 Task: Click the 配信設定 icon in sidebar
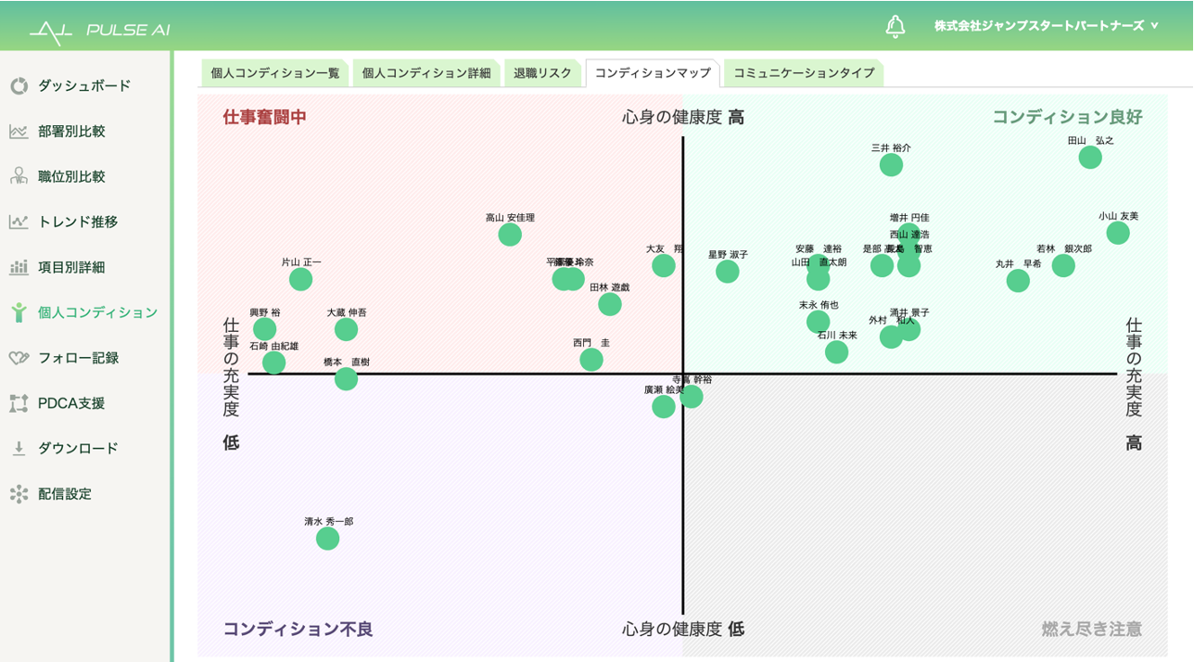(x=19, y=494)
